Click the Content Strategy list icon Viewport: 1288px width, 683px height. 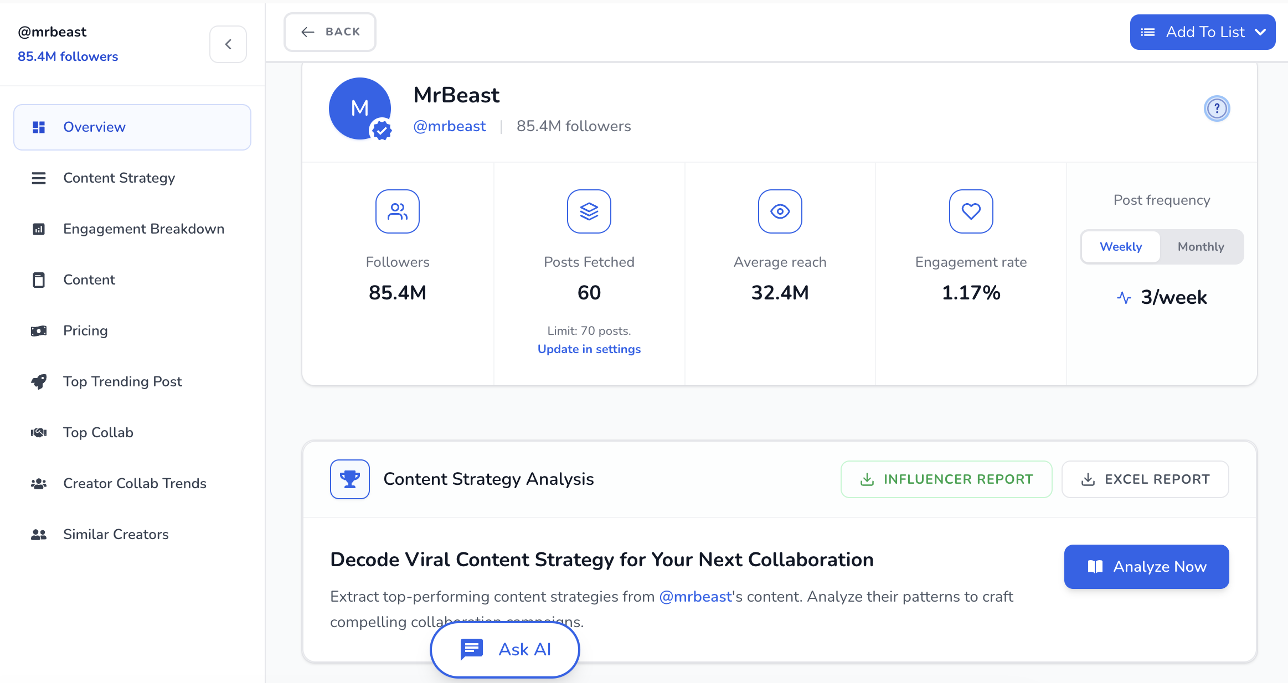(39, 178)
